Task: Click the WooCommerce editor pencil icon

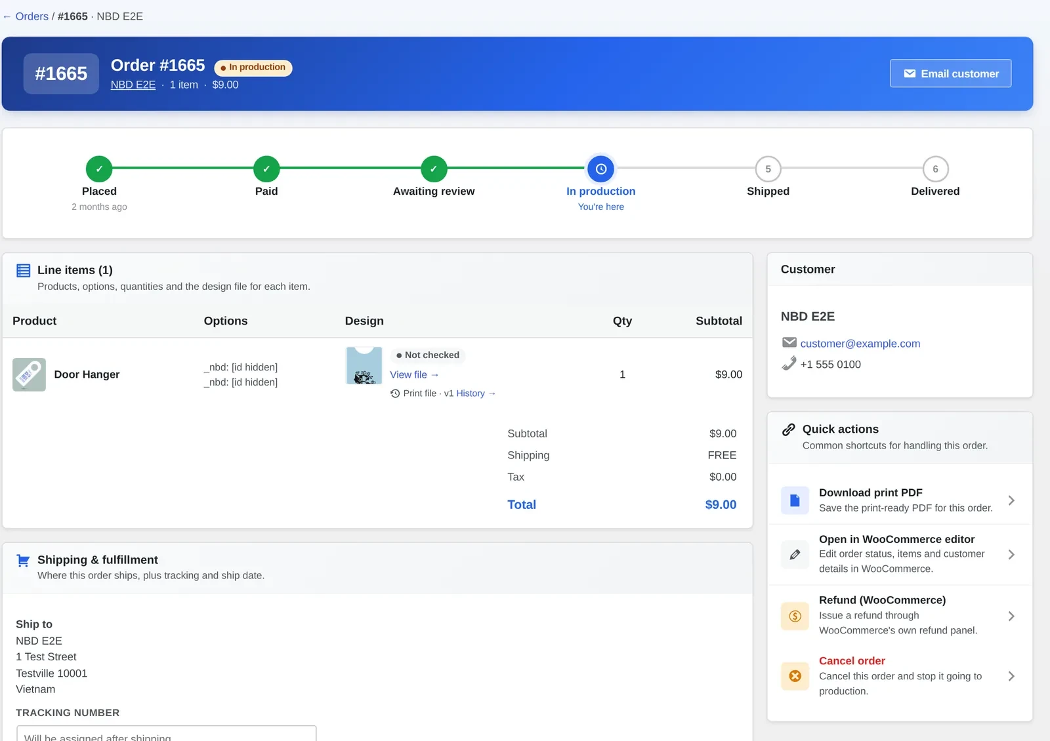Action: point(795,555)
